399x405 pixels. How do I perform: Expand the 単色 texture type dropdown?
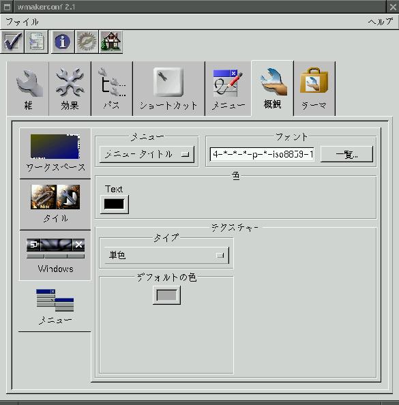pyautogui.click(x=166, y=255)
